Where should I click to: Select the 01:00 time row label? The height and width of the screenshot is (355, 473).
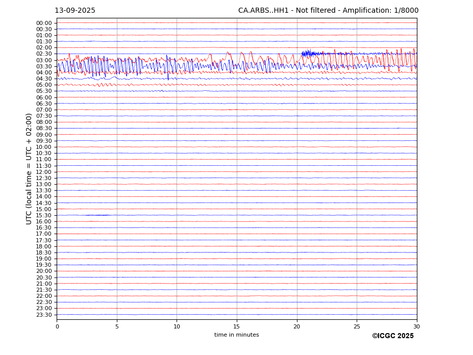point(44,36)
